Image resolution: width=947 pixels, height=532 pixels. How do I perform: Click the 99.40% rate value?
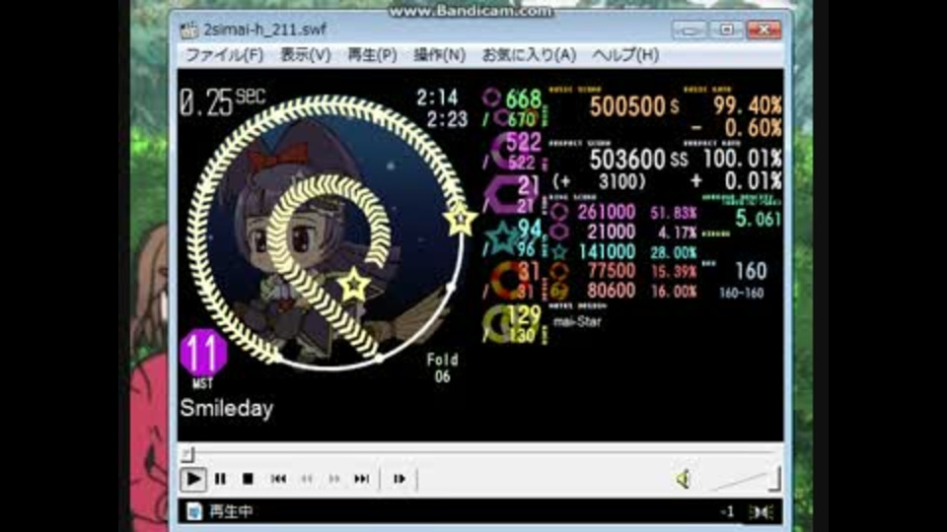748,105
